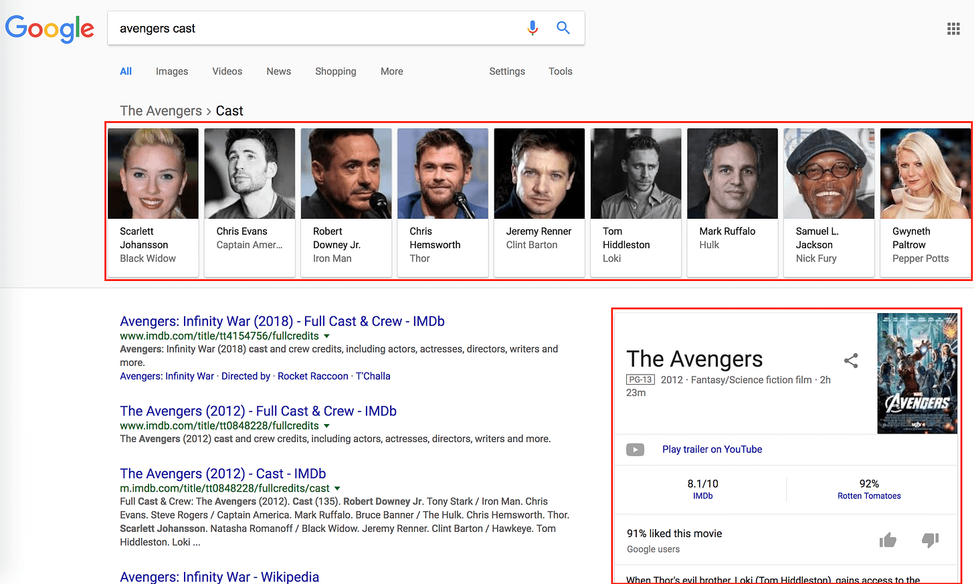Expand dropdown arrow beside tt4154756 URL
974x584 pixels.
[x=326, y=336]
